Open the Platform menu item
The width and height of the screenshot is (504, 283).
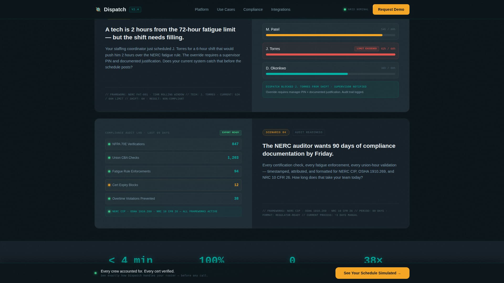point(202,9)
